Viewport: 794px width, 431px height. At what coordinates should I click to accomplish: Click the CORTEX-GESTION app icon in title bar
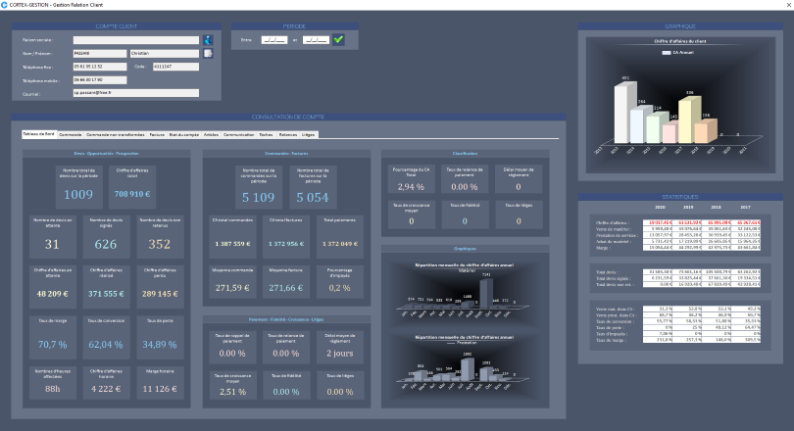coord(4,5)
